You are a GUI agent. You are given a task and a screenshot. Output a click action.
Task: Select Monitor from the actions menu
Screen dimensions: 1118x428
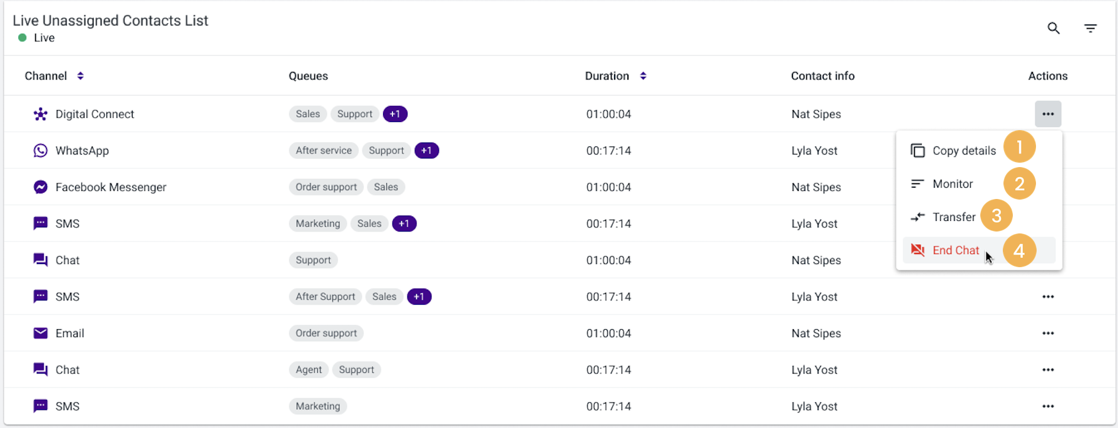[x=952, y=184]
